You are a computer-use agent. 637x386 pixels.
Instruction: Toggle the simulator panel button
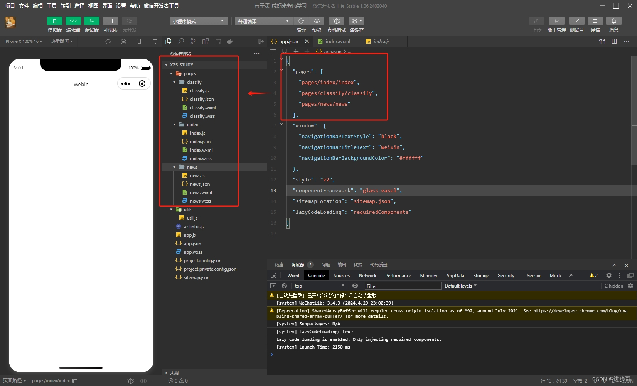[54, 21]
